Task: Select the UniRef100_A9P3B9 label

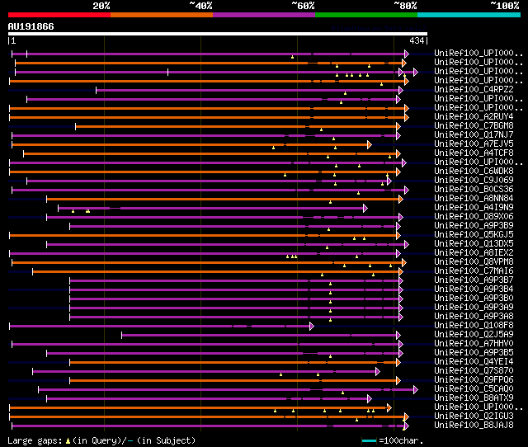Action: point(474,226)
